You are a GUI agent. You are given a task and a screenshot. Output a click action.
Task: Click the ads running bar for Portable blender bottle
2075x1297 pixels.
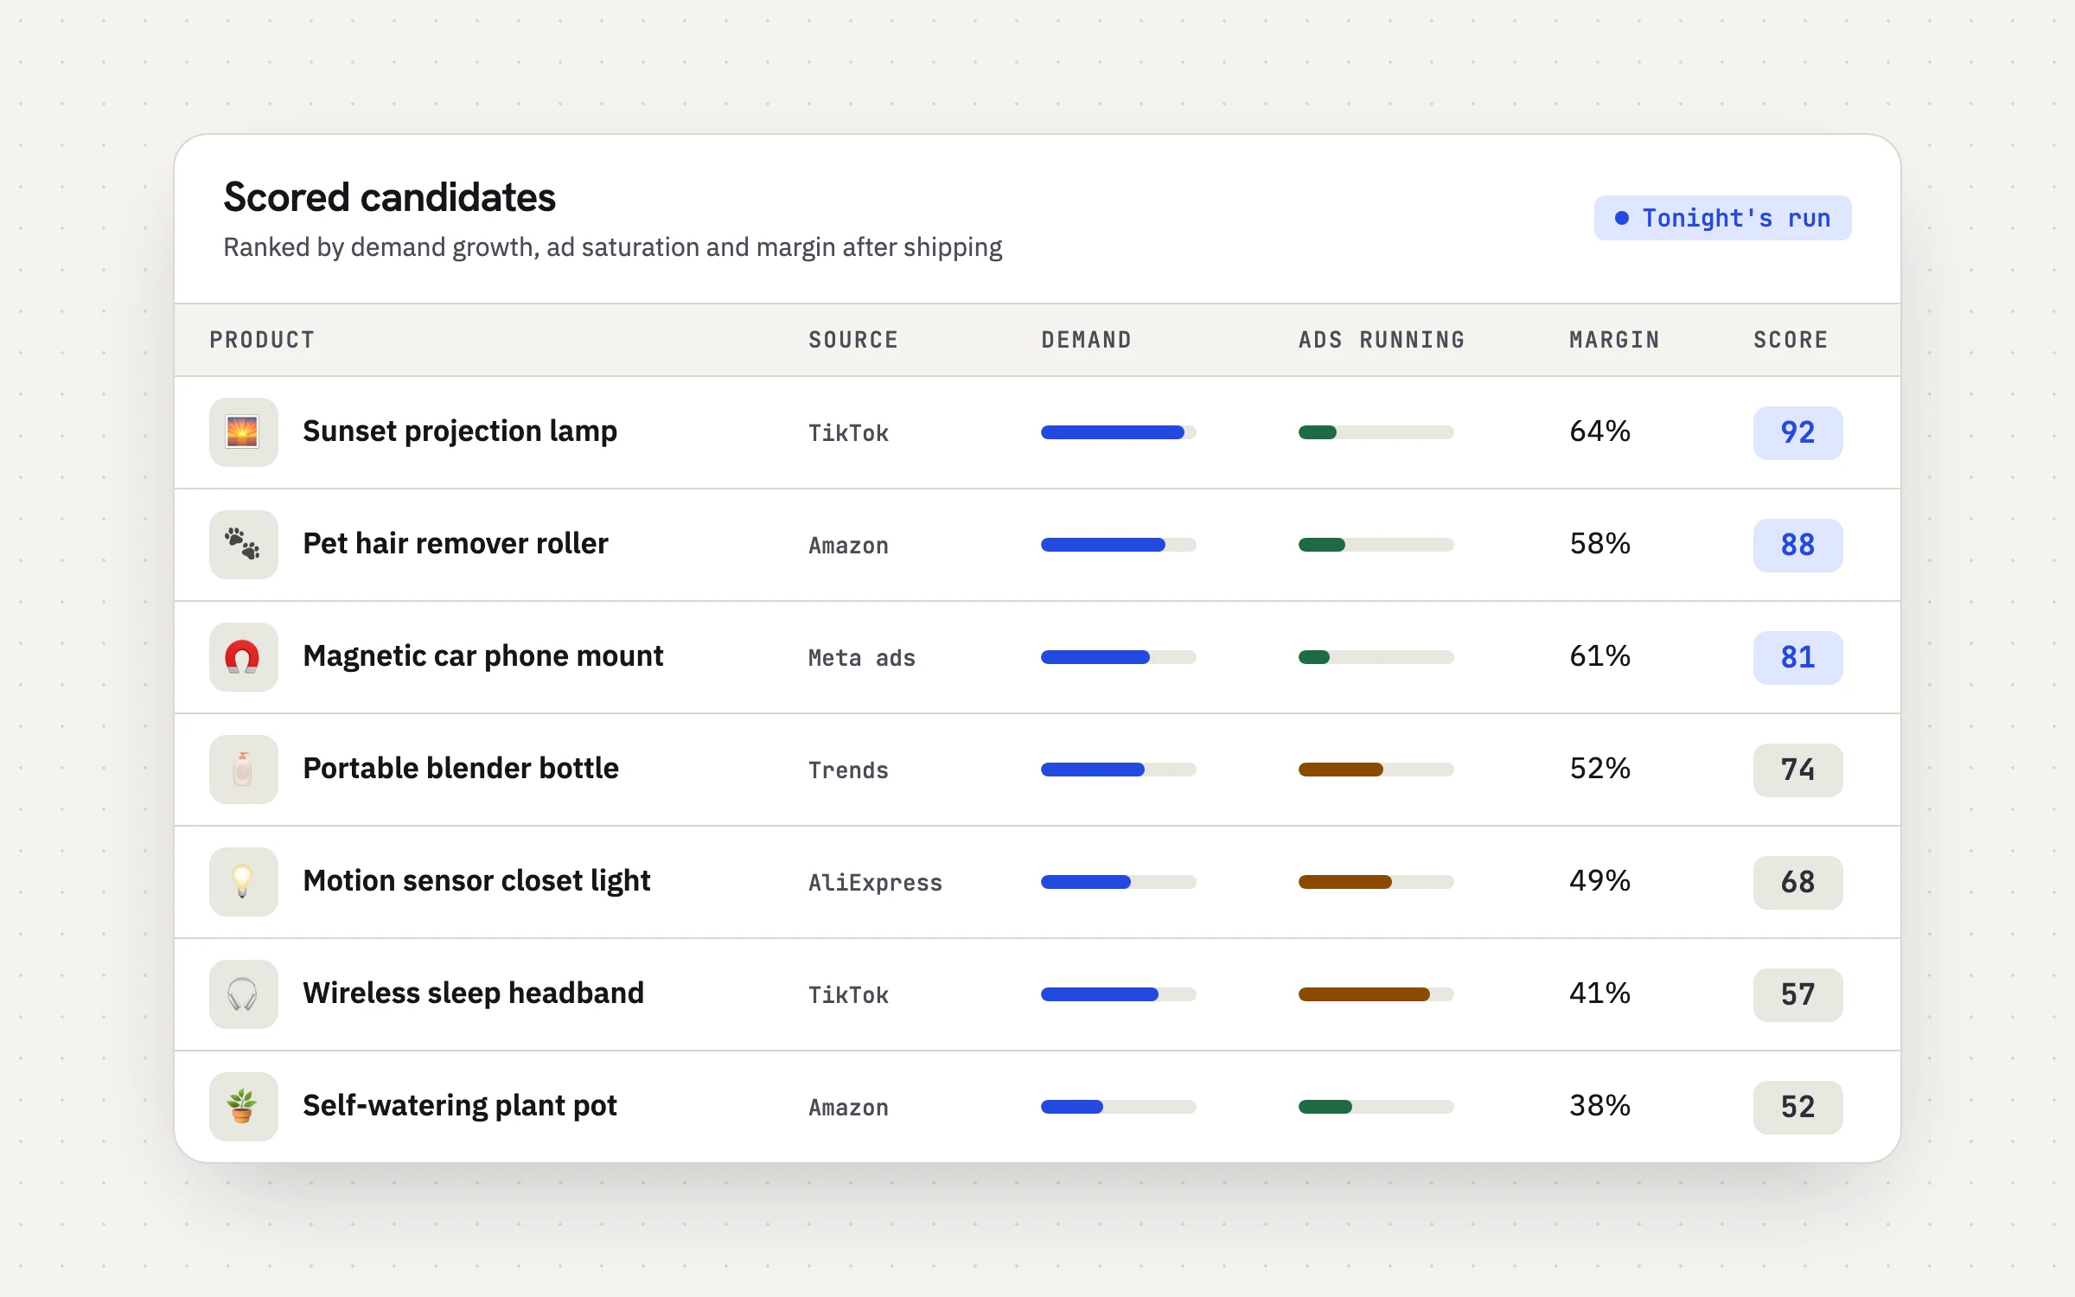1376,770
